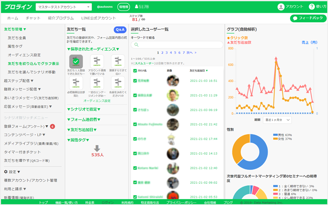The image size is (328, 205).
Task: Open the アカウント user profile icon
Action: point(281,7)
